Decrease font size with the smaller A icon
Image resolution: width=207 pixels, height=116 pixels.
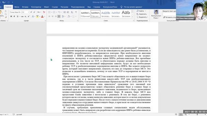[x=34, y=12]
